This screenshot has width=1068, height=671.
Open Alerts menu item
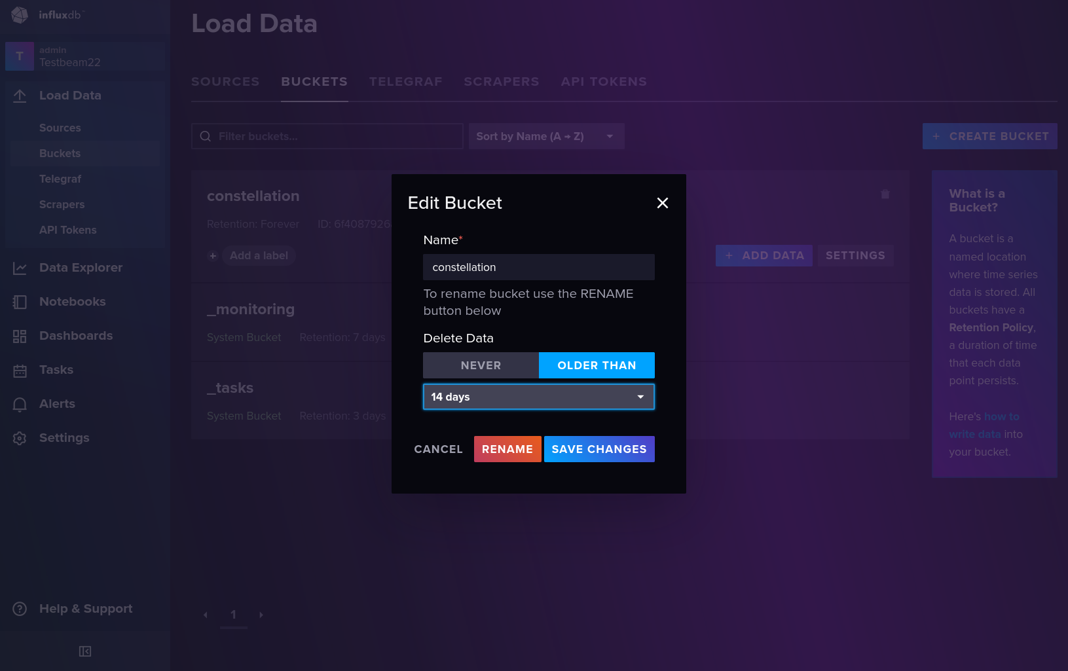coord(57,404)
